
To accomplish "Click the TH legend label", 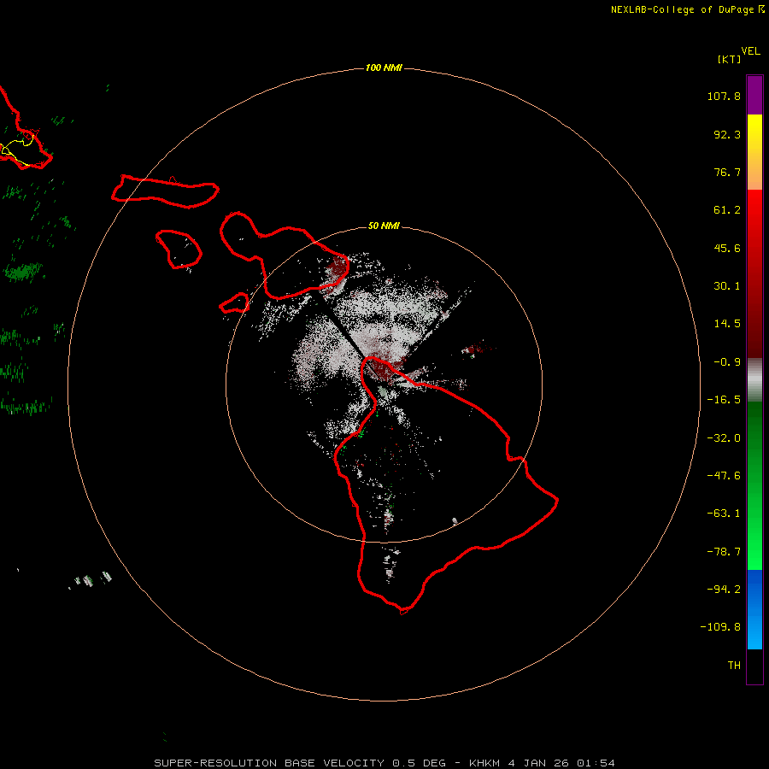I will (x=734, y=665).
